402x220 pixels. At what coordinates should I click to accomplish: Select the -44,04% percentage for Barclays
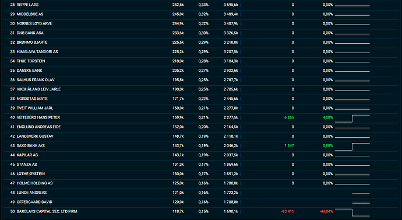[x=326, y=211]
